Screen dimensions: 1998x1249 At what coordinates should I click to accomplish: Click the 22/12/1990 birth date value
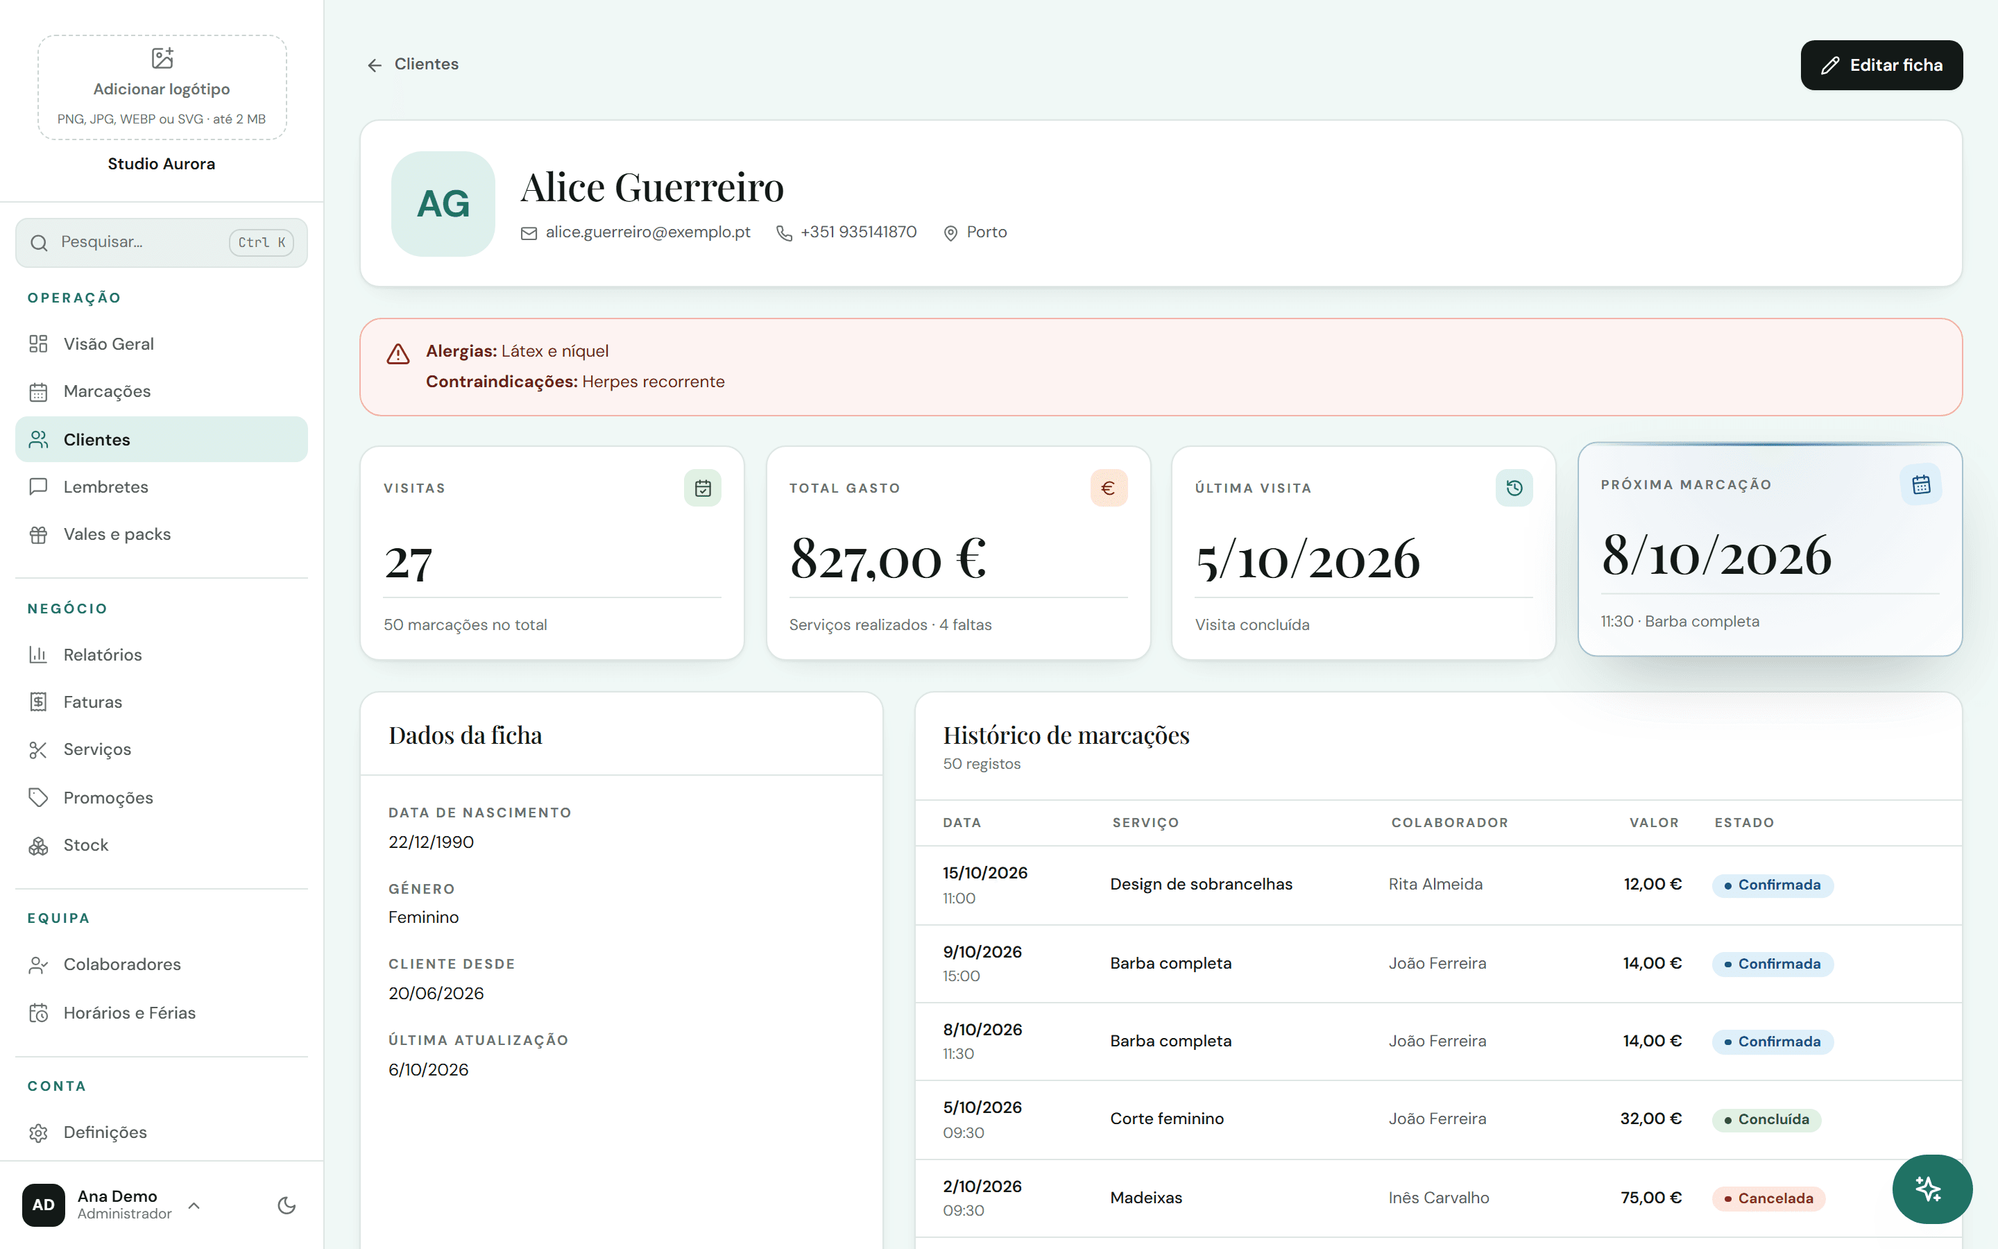(x=431, y=842)
